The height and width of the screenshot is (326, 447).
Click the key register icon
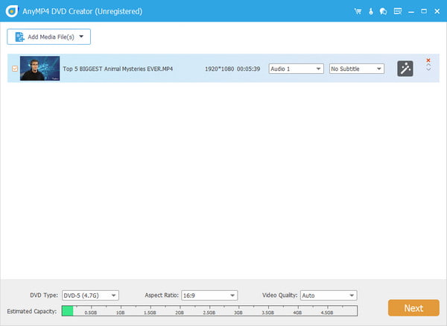(370, 11)
